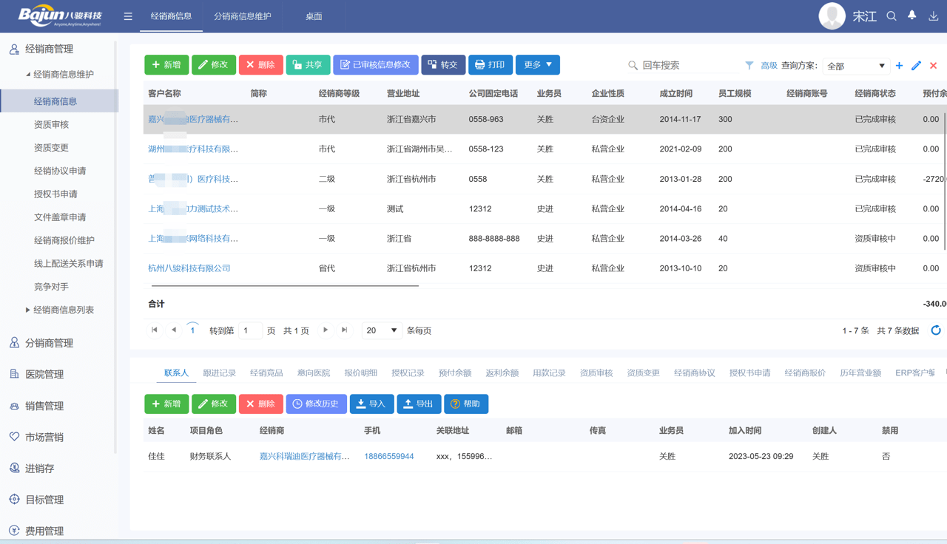Delete query plan using red X icon

932,65
